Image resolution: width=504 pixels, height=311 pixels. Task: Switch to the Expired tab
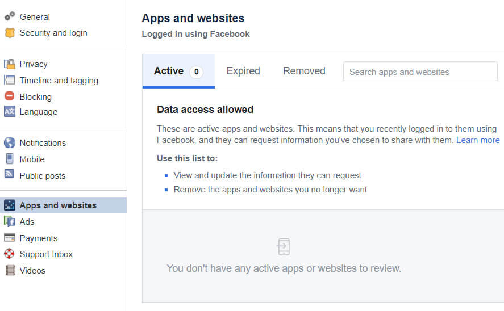tap(243, 71)
